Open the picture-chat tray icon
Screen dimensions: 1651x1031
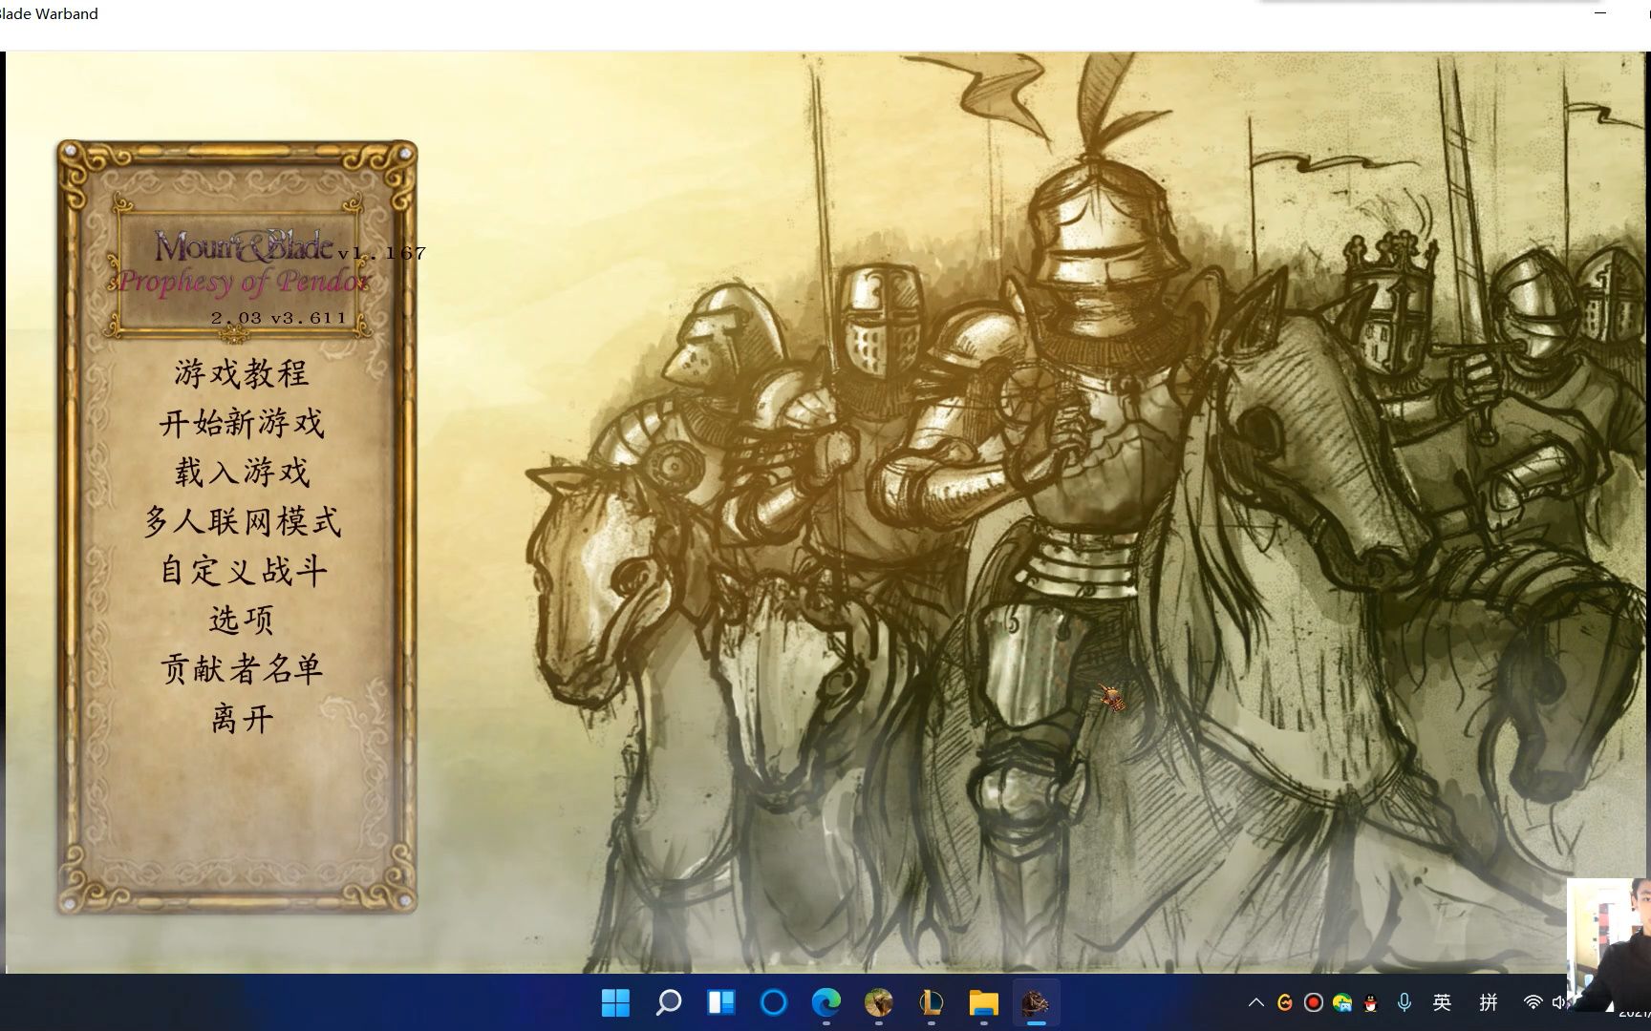tap(1342, 1002)
